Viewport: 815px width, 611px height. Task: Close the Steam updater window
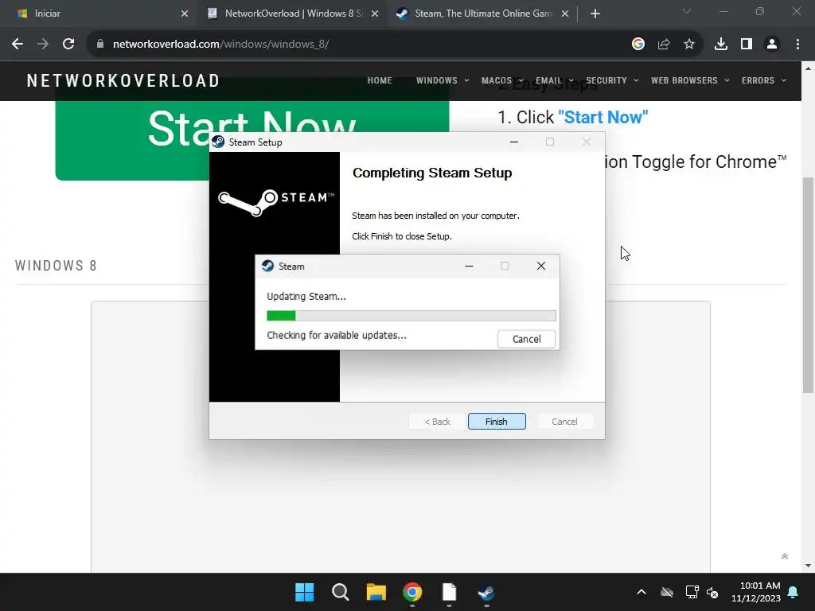tap(541, 266)
